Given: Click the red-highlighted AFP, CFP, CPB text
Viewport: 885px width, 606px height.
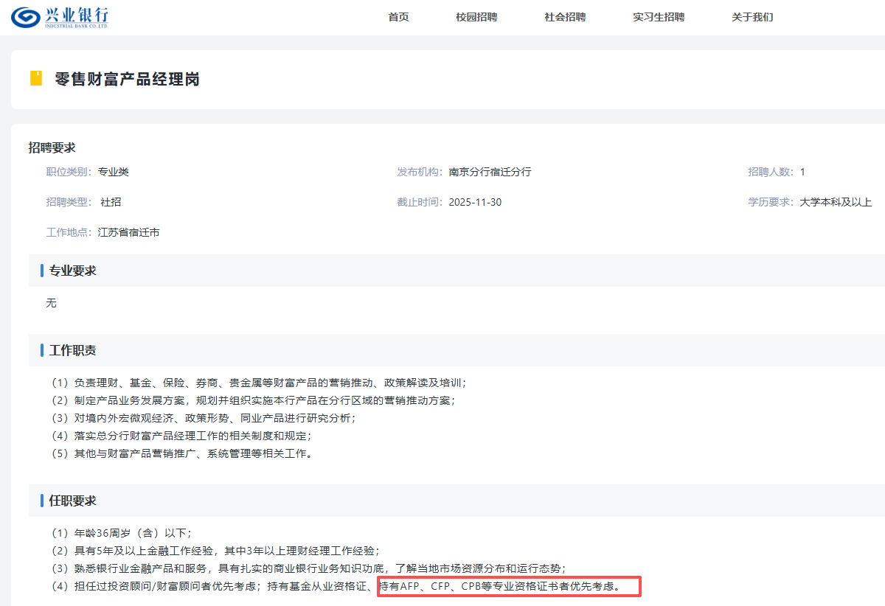Looking at the screenshot, I should (x=508, y=587).
